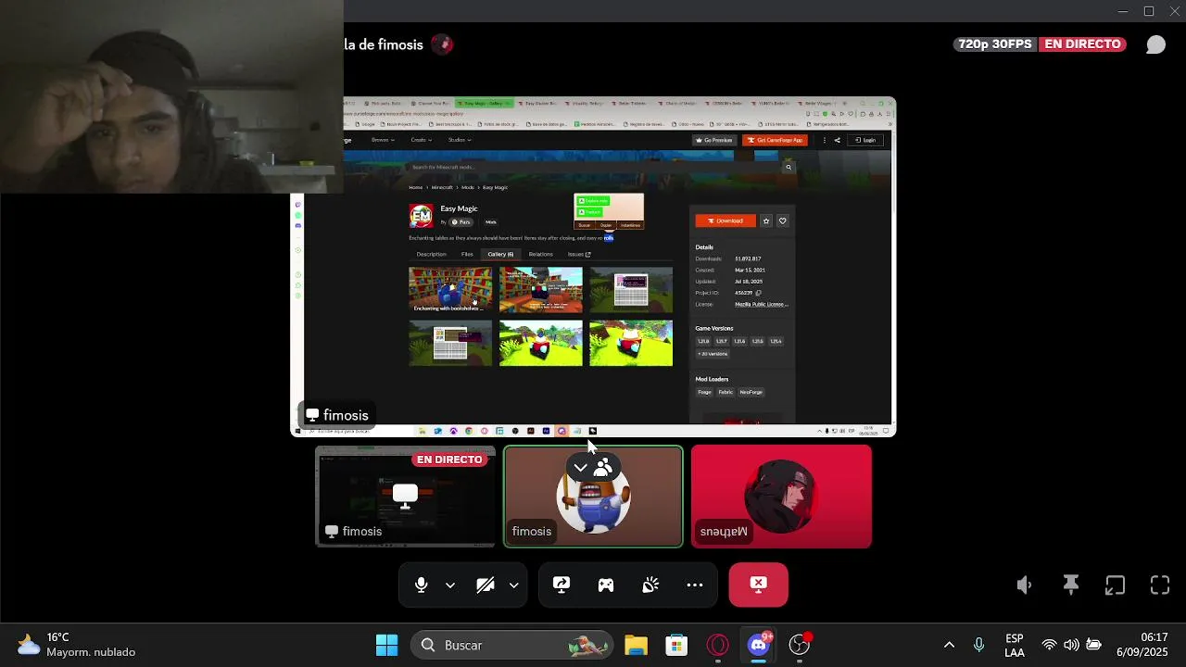Click Forge mod loader chip

pyautogui.click(x=705, y=392)
